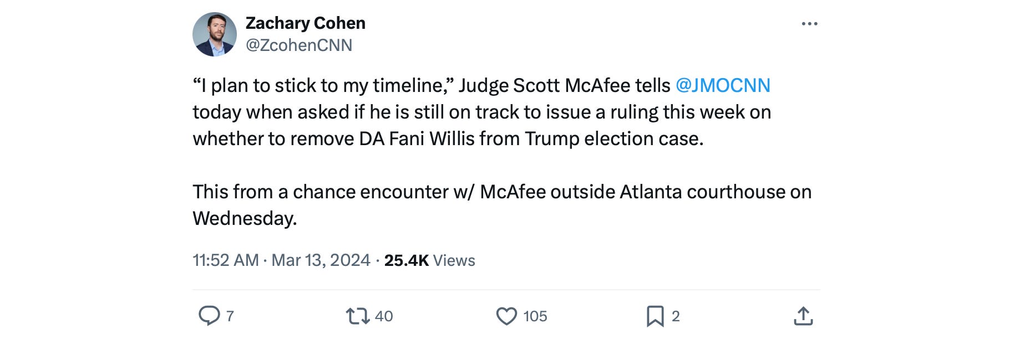Viewport: 1014px width, 339px height.
Task: Click the reply speech bubble icon
Action: (209, 315)
